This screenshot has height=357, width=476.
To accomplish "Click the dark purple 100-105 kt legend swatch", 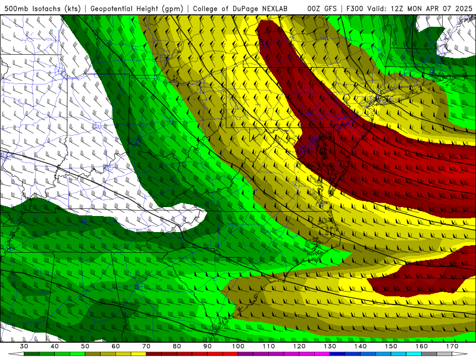I will (246, 354).
